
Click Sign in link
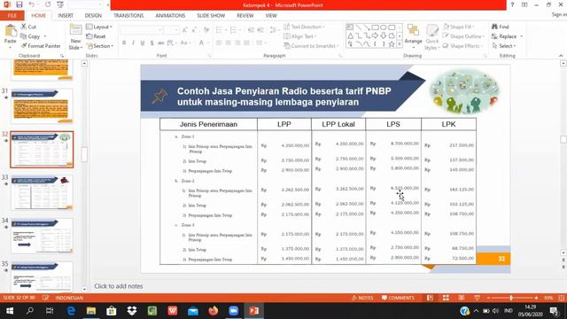[559, 14]
